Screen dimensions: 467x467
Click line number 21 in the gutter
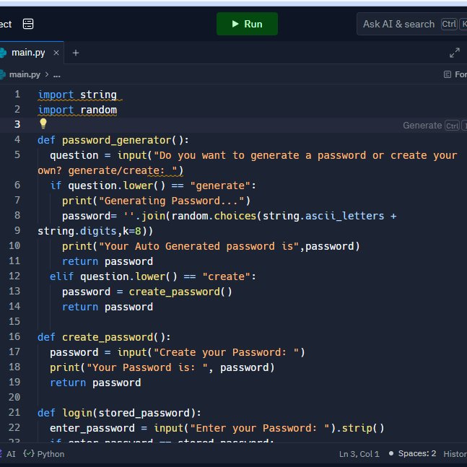(14, 412)
